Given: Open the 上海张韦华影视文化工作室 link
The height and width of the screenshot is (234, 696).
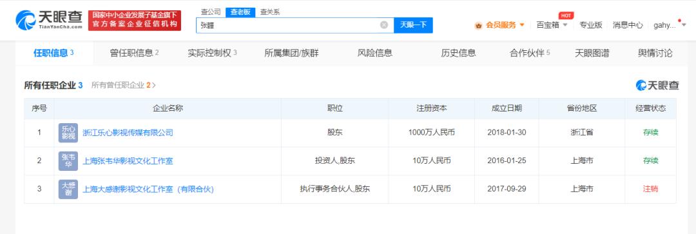Looking at the screenshot, I should point(128,161).
